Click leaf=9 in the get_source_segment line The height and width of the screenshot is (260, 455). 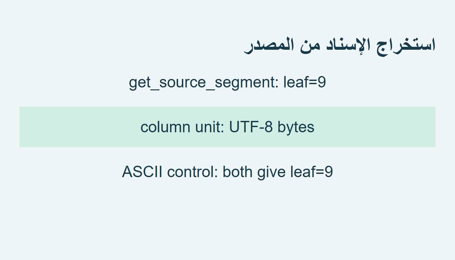coord(305,82)
